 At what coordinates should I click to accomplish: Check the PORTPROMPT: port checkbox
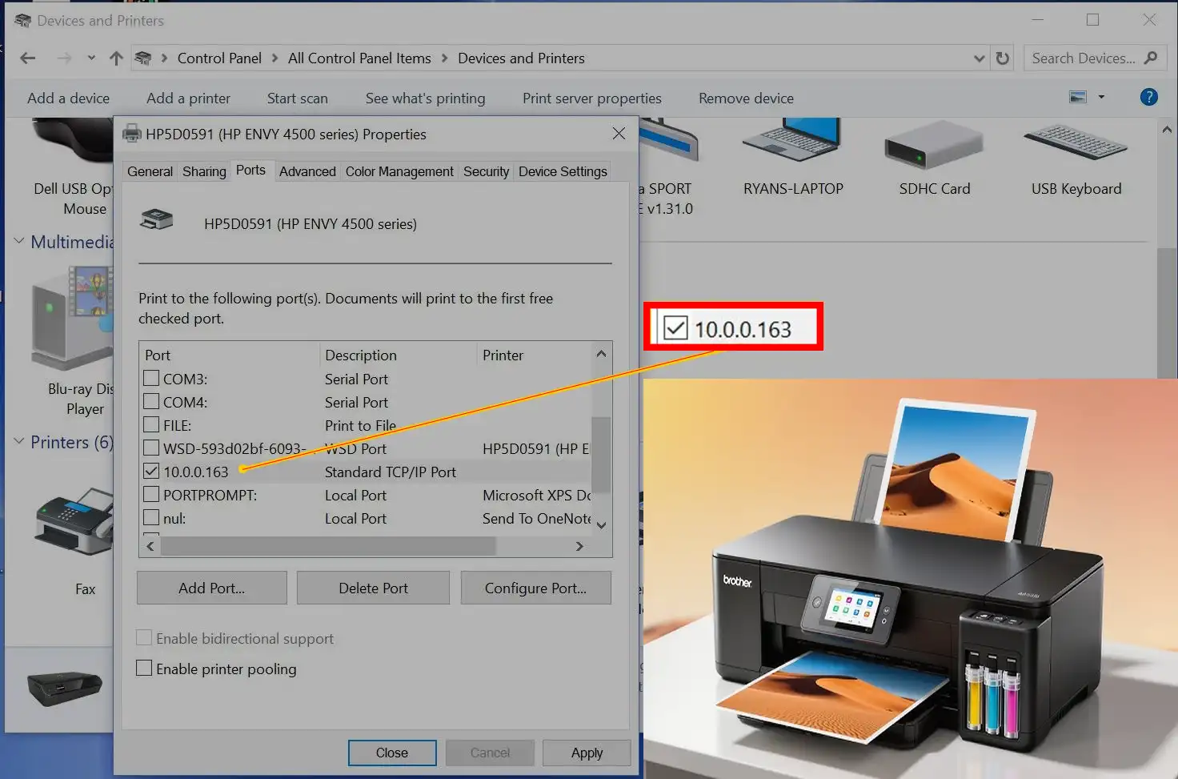point(151,494)
